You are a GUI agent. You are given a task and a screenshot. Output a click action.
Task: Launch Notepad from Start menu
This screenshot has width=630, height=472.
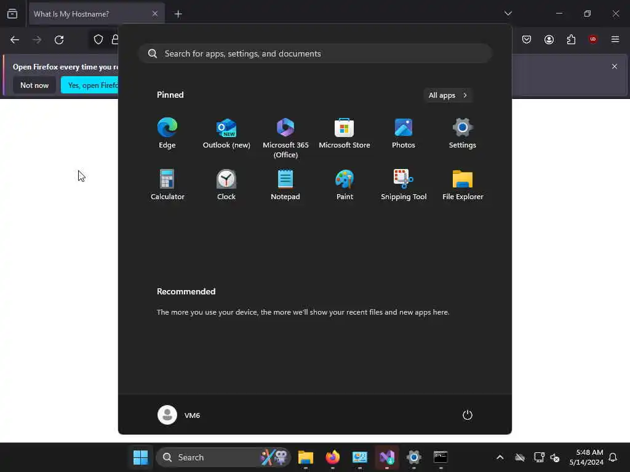[285, 184]
